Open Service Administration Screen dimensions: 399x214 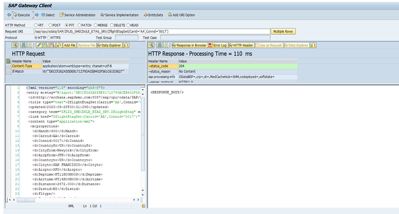[x=78, y=15]
